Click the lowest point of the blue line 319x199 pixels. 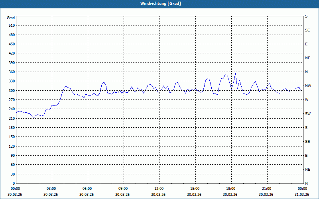point(34,117)
